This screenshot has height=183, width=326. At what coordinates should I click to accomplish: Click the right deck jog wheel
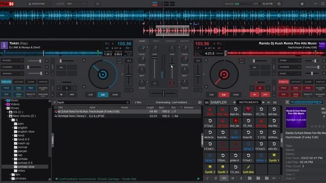pyautogui.click(x=224, y=74)
